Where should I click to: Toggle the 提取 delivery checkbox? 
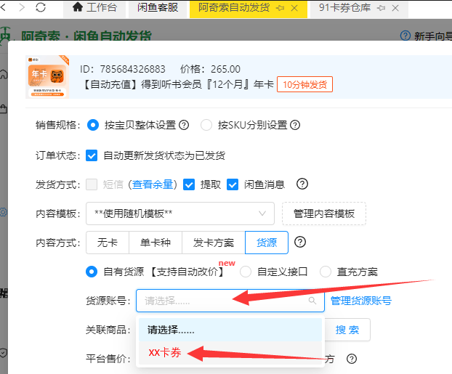[189, 184]
